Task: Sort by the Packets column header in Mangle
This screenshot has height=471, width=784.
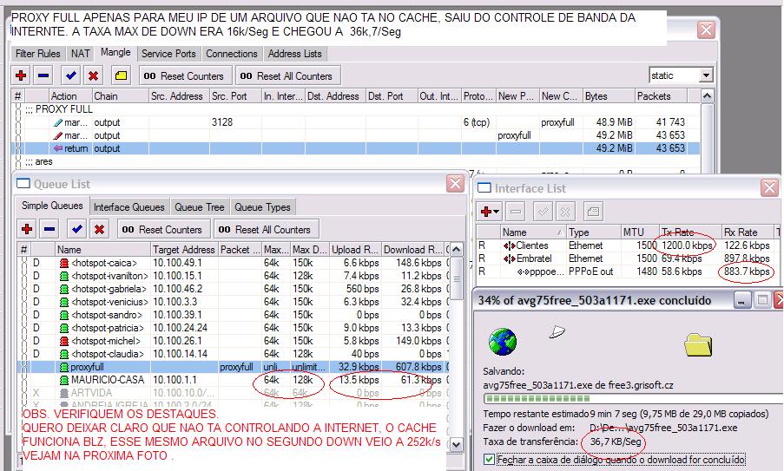Action: click(661, 96)
